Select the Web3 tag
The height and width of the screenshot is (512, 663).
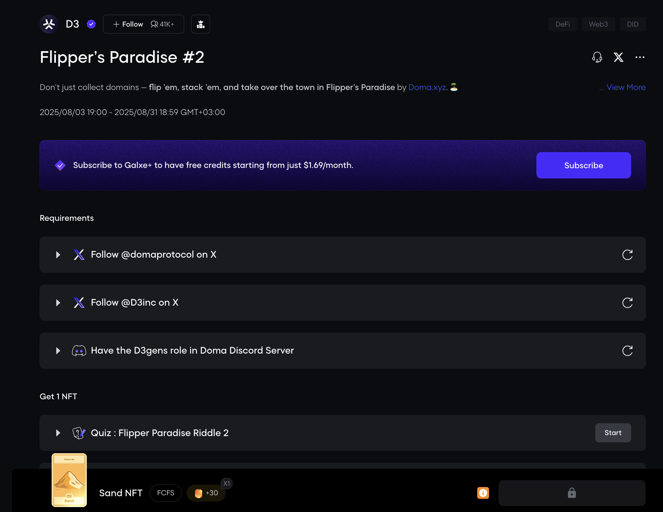click(598, 24)
